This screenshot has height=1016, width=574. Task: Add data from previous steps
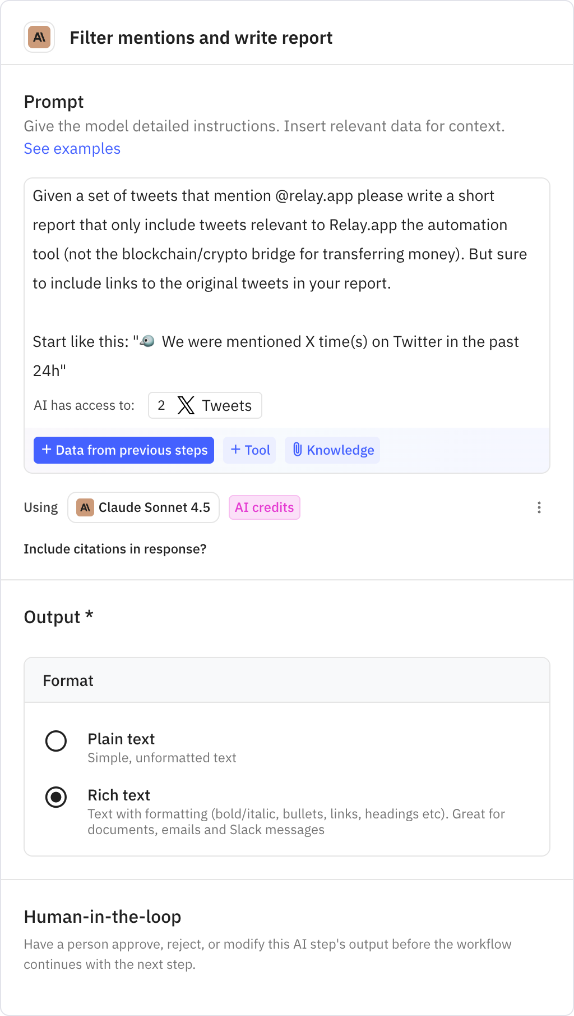124,450
